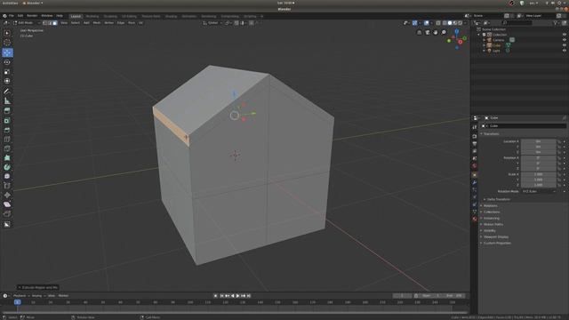Select the Edge Slide tool

pyautogui.click(x=7, y=186)
